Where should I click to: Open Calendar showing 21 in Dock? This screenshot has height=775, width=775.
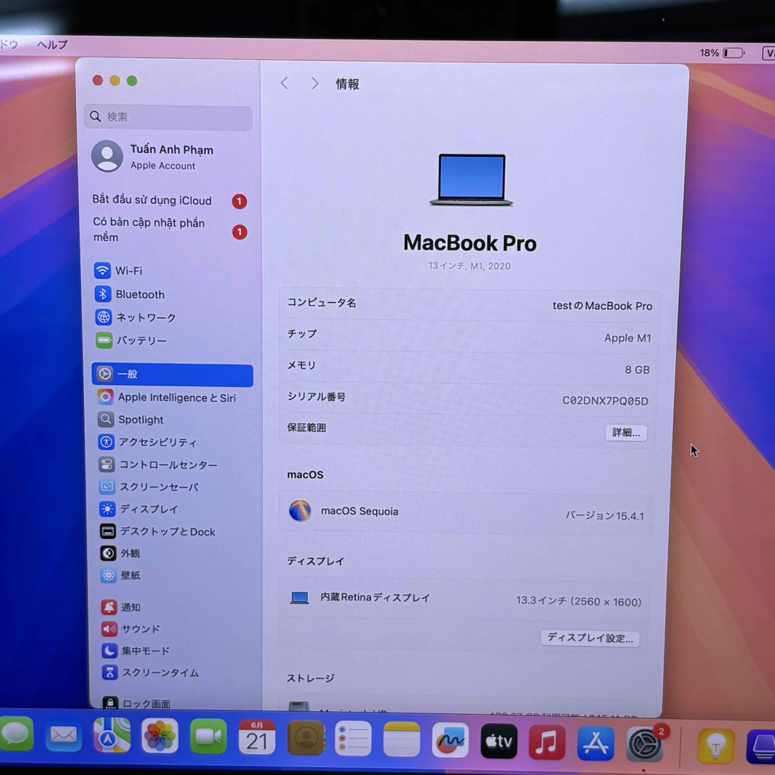[x=256, y=738]
